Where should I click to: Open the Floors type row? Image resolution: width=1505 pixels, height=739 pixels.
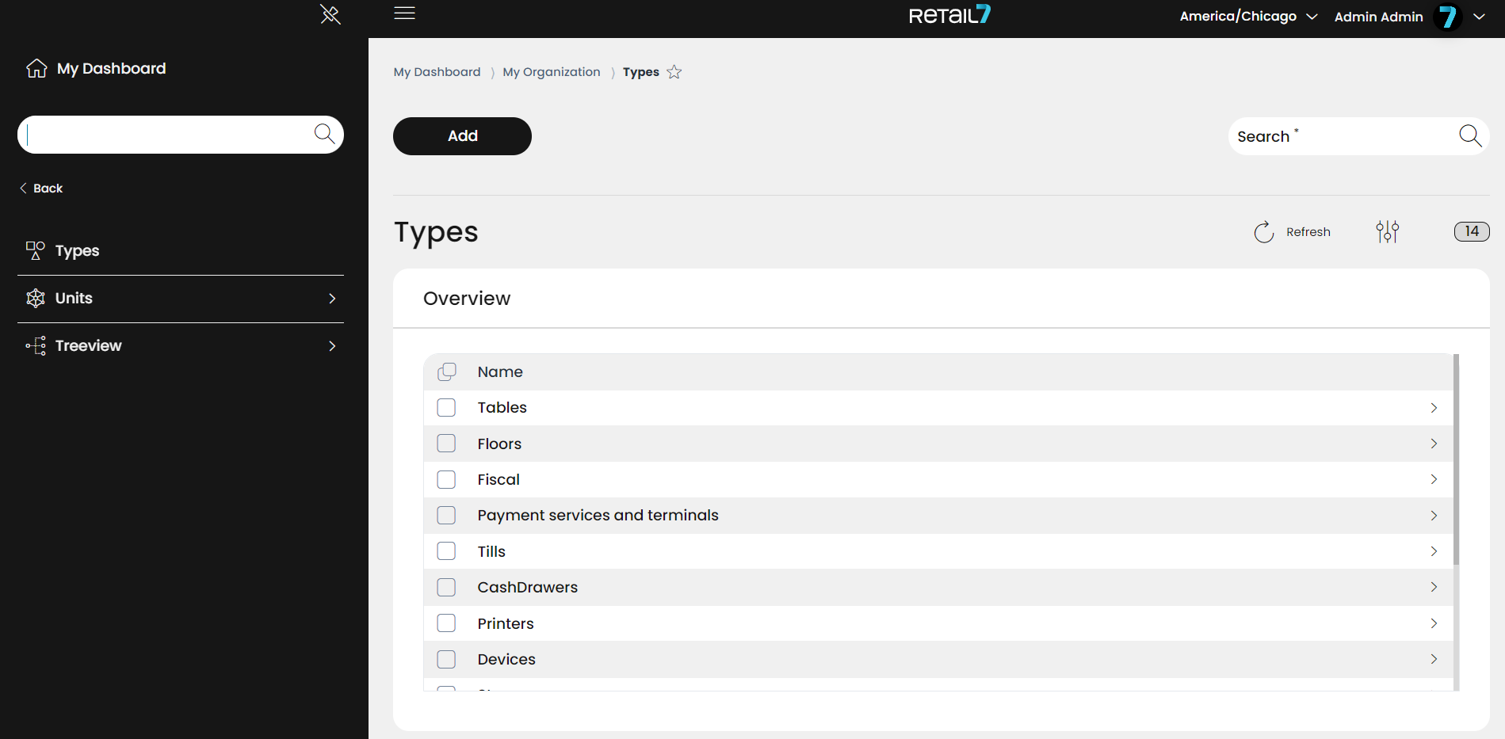coord(939,444)
